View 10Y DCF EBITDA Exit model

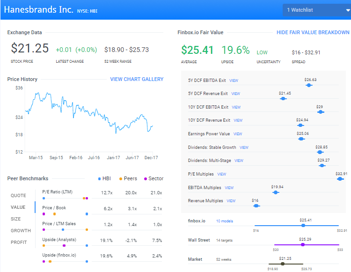[236, 107]
